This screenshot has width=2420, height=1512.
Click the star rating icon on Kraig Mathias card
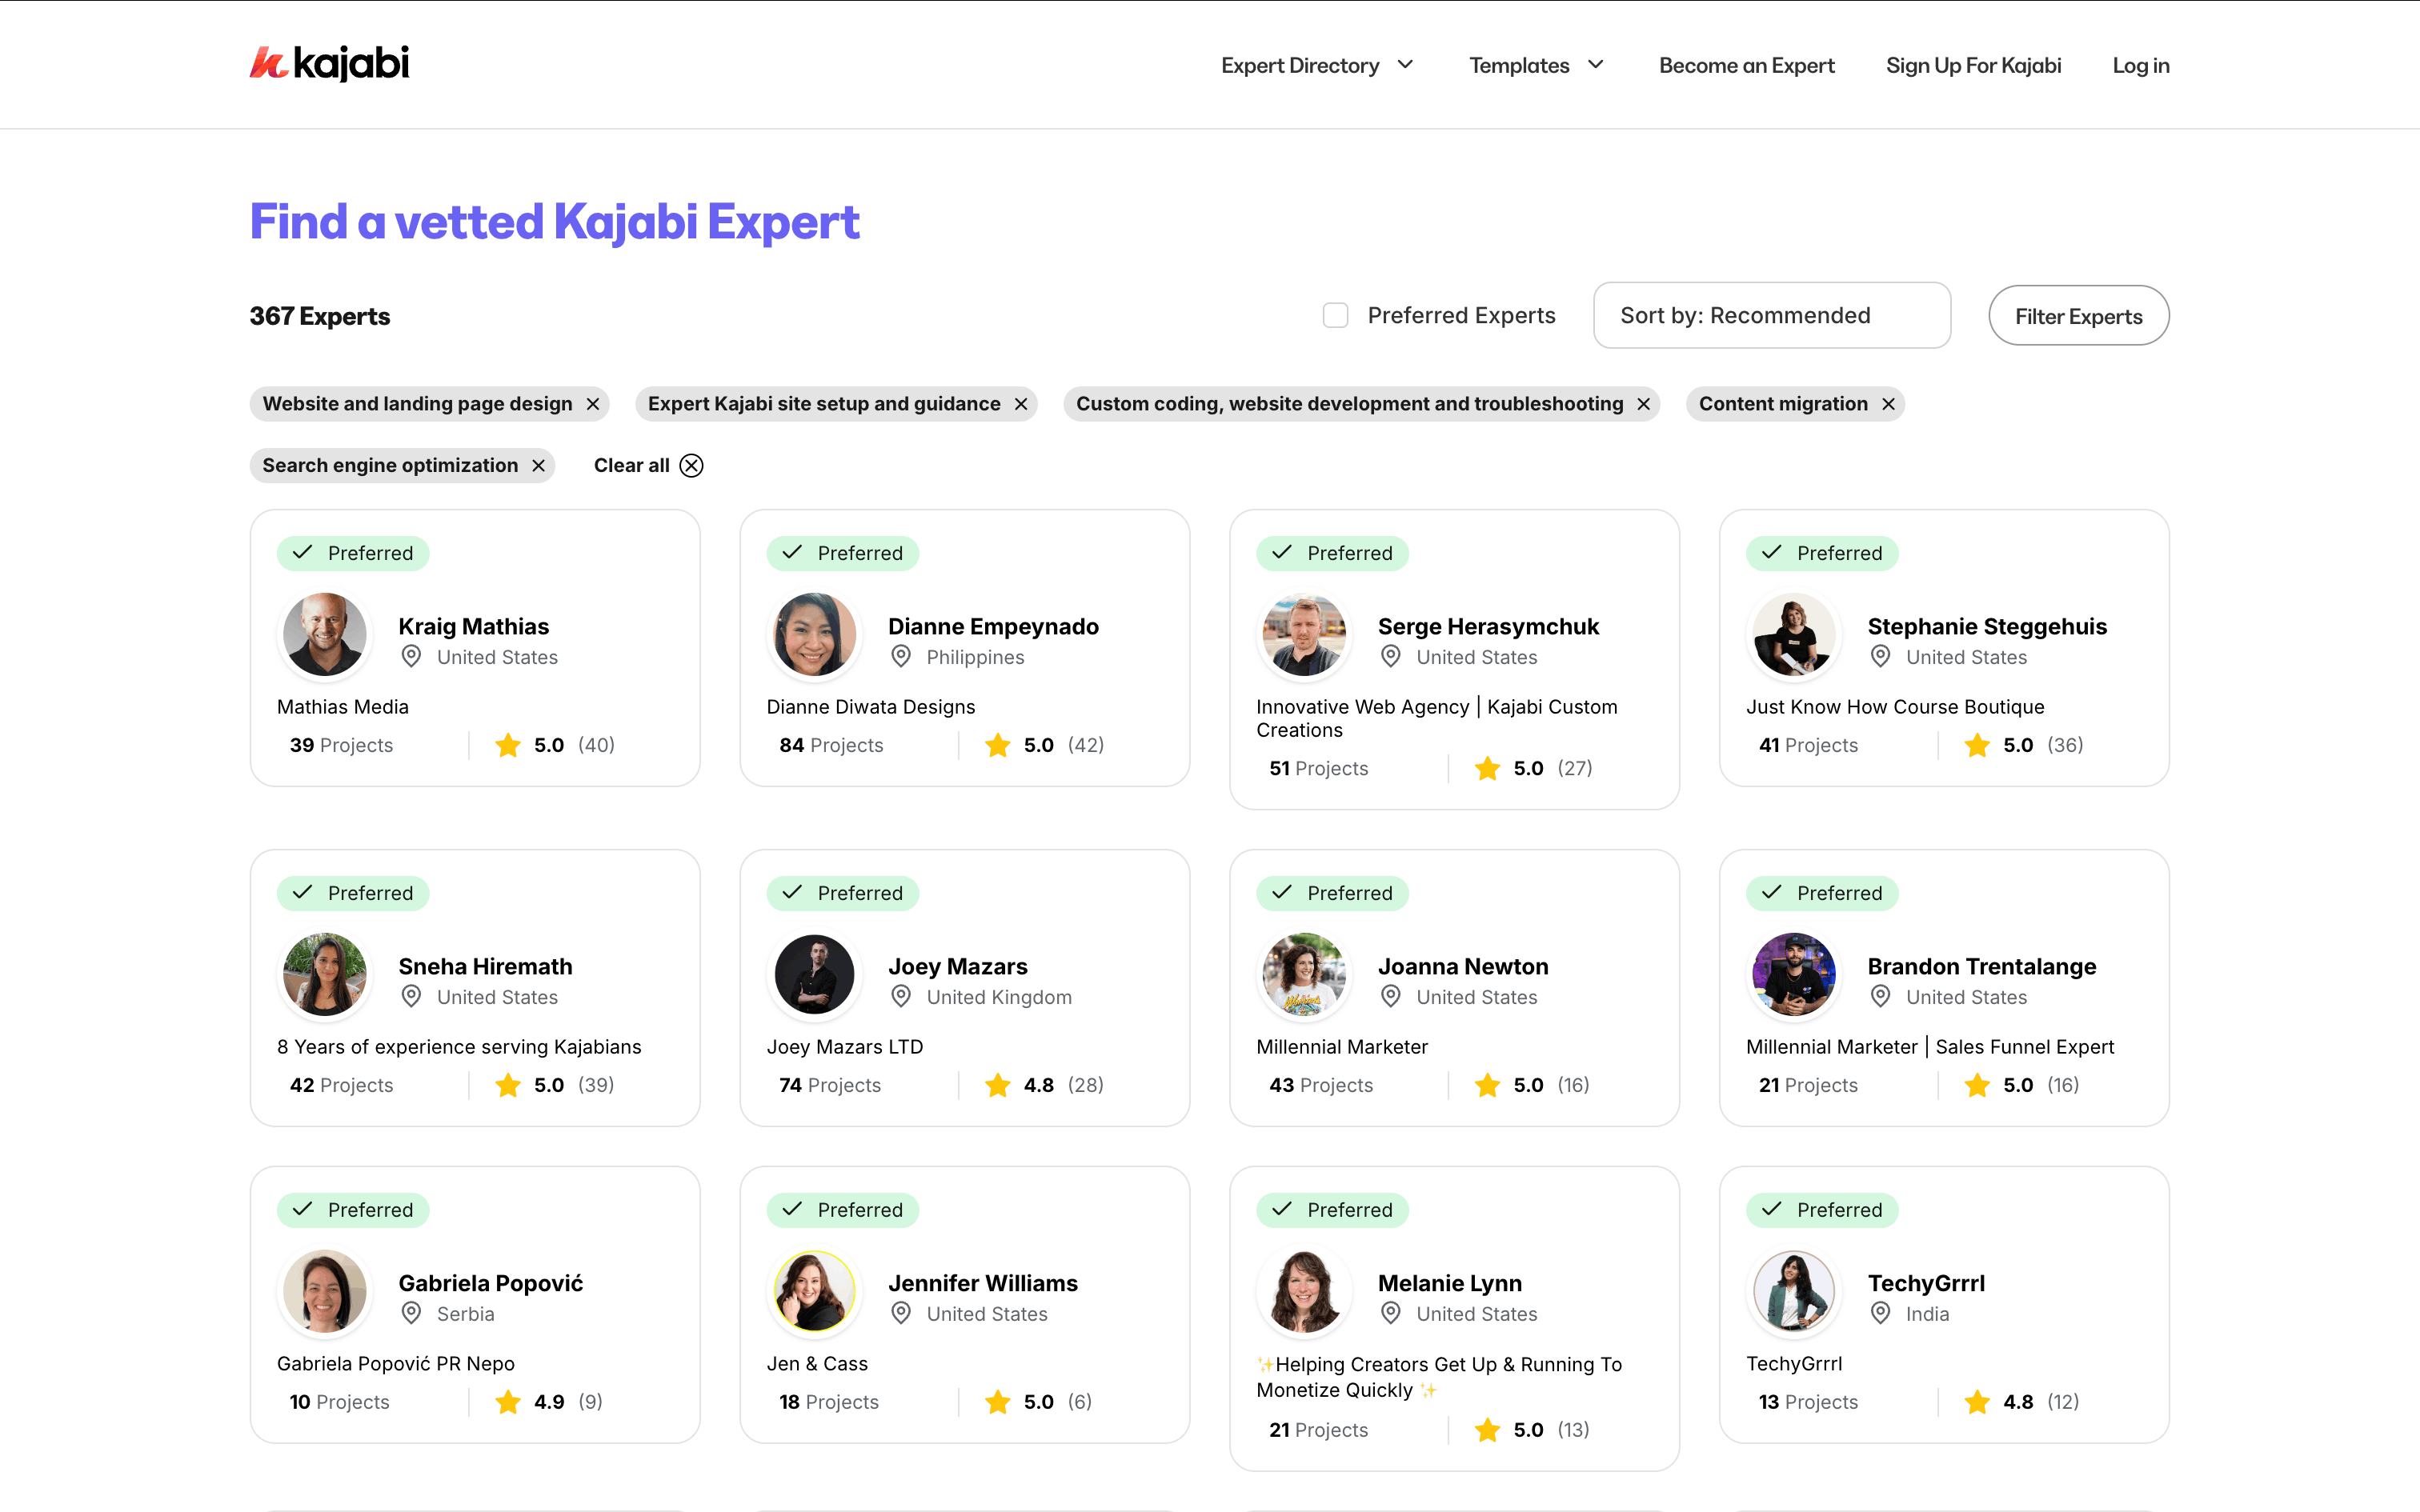508,745
